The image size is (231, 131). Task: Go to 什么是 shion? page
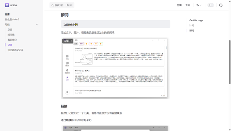12,19
